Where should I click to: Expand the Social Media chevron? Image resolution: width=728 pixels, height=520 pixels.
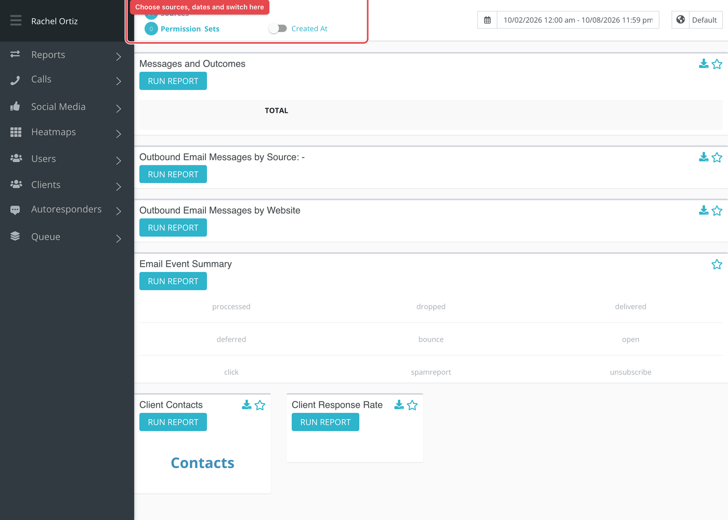[x=119, y=108]
